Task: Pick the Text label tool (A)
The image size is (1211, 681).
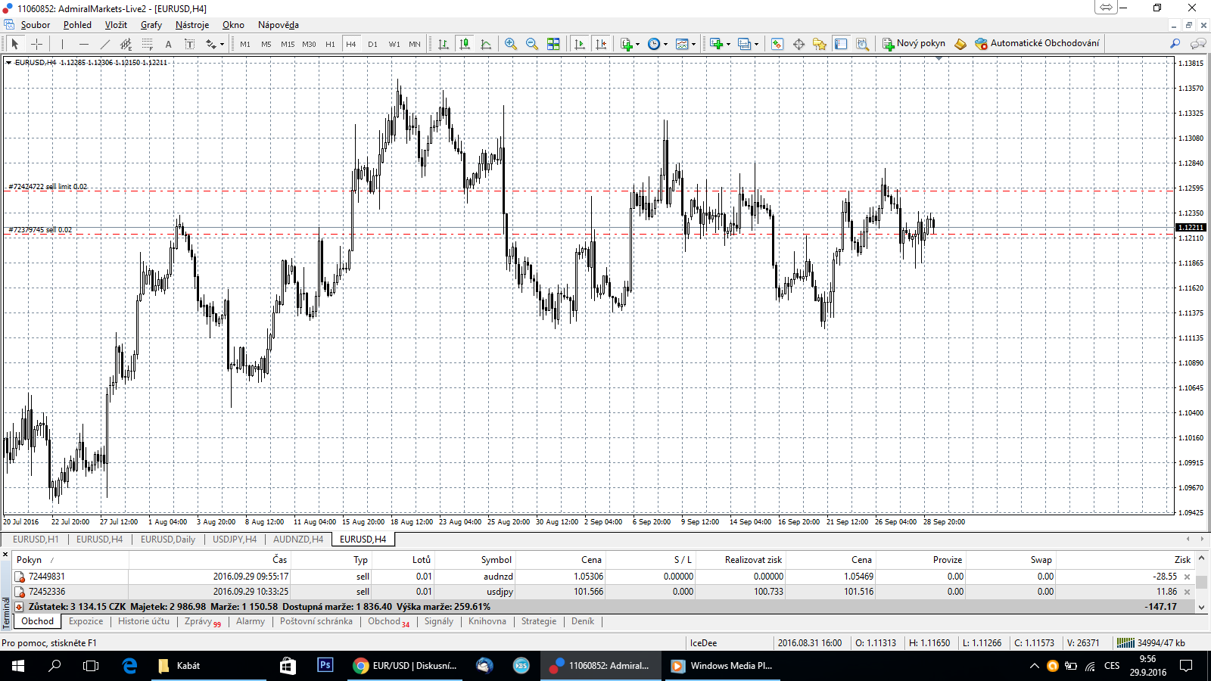Action: pos(168,44)
